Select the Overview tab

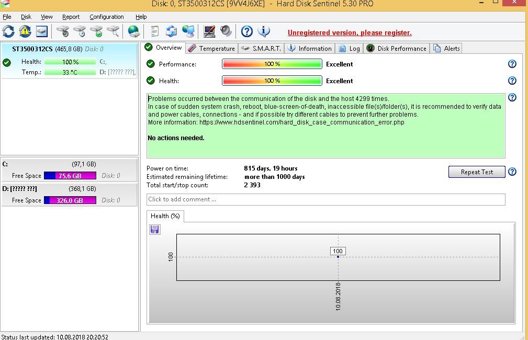(x=163, y=48)
